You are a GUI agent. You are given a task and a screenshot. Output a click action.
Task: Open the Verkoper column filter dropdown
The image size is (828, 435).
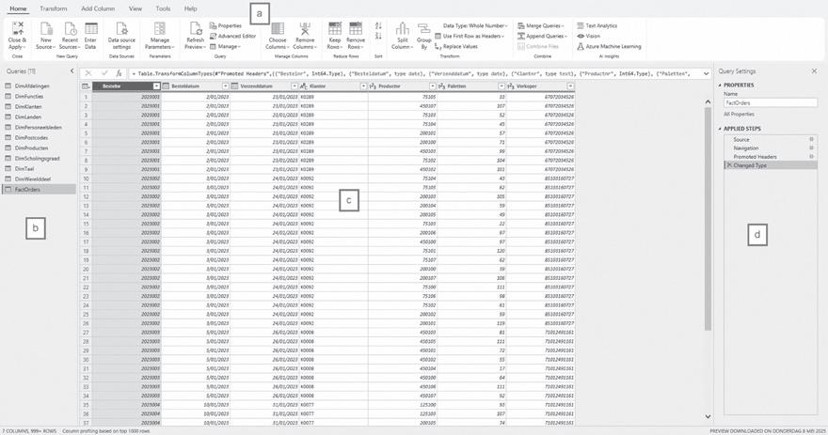pos(570,85)
